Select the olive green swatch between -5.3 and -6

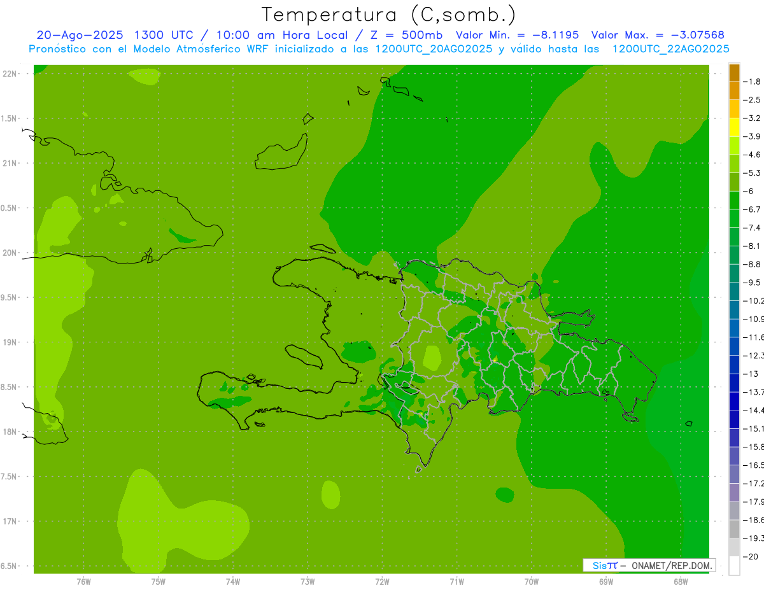pos(734,181)
